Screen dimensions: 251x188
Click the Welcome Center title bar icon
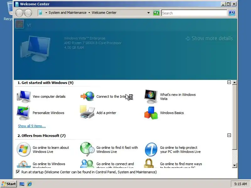[17, 4]
